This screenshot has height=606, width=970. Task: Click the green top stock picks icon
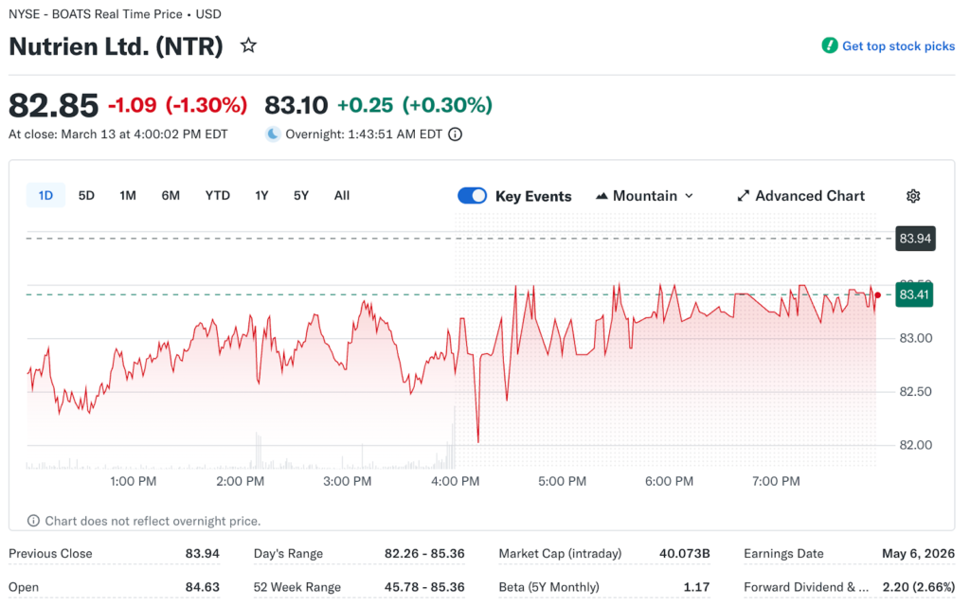830,45
